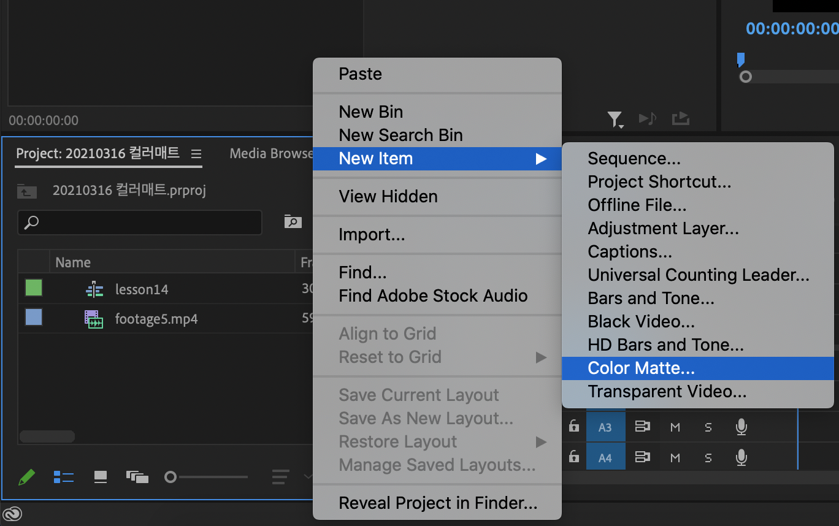This screenshot has height=526, width=839.
Task: Open the Media Browser tab
Action: pos(271,153)
